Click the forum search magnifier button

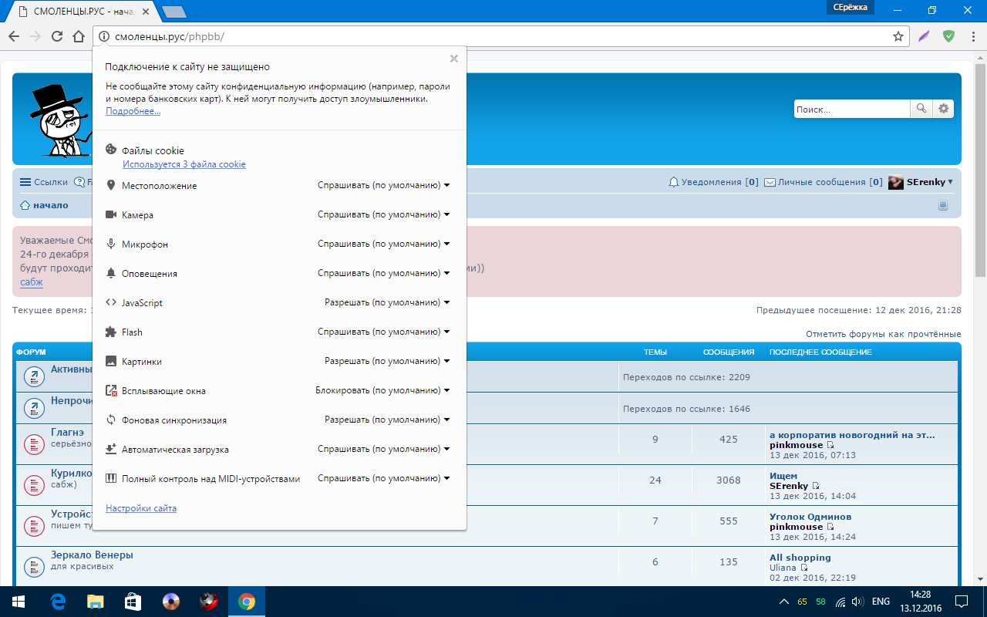point(921,110)
